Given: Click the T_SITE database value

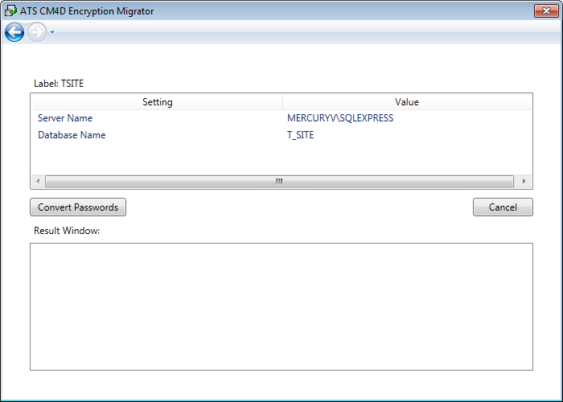Looking at the screenshot, I should click(300, 135).
